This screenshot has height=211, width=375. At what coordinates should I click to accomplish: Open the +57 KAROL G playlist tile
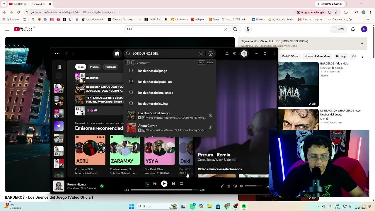tap(99, 100)
